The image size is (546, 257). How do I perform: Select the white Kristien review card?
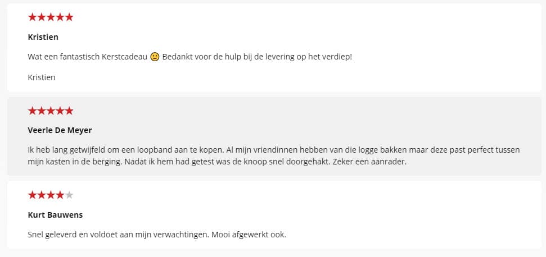coord(274,48)
